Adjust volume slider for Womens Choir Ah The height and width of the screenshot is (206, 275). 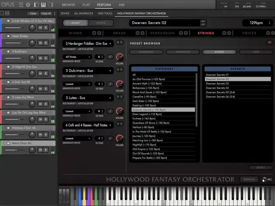(14, 135)
